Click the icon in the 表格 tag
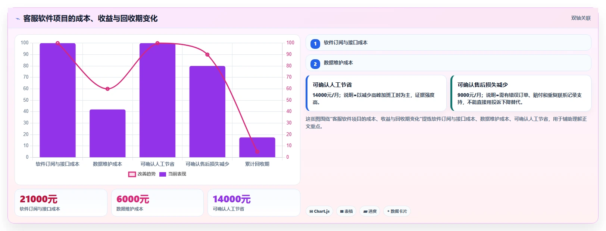This screenshot has height=231, width=606. click(x=342, y=211)
